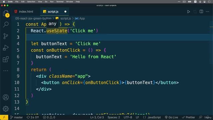The image size is (213, 120).
Task: Click 'Hello from React' string
Action: pos(93,57)
